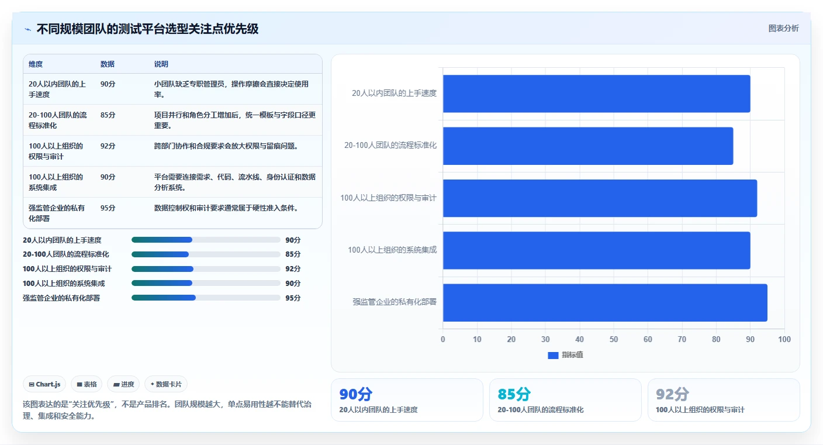Click the 指标值 legend label
This screenshot has height=445, width=823.
point(572,356)
